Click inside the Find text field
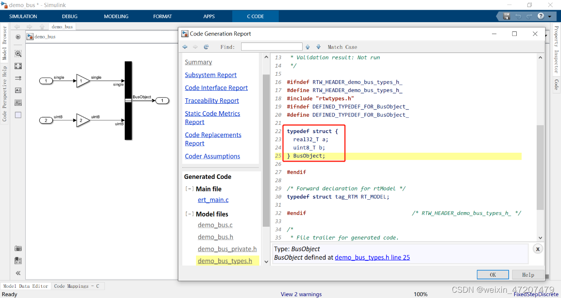561x298 pixels. point(272,47)
